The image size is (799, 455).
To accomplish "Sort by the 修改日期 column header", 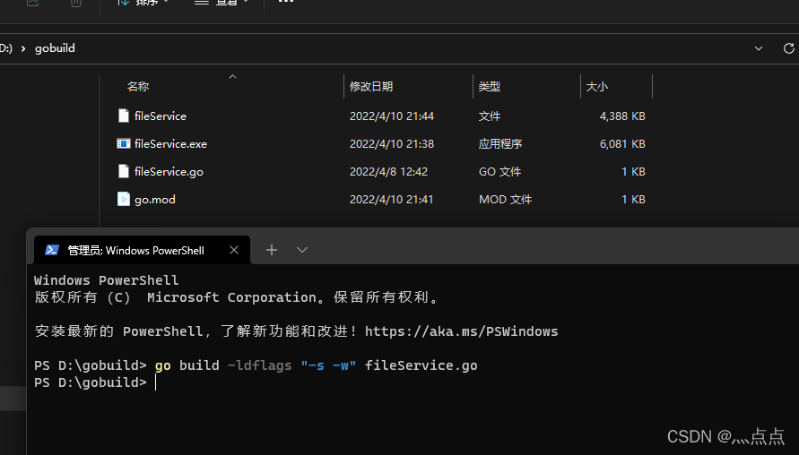I will click(371, 87).
